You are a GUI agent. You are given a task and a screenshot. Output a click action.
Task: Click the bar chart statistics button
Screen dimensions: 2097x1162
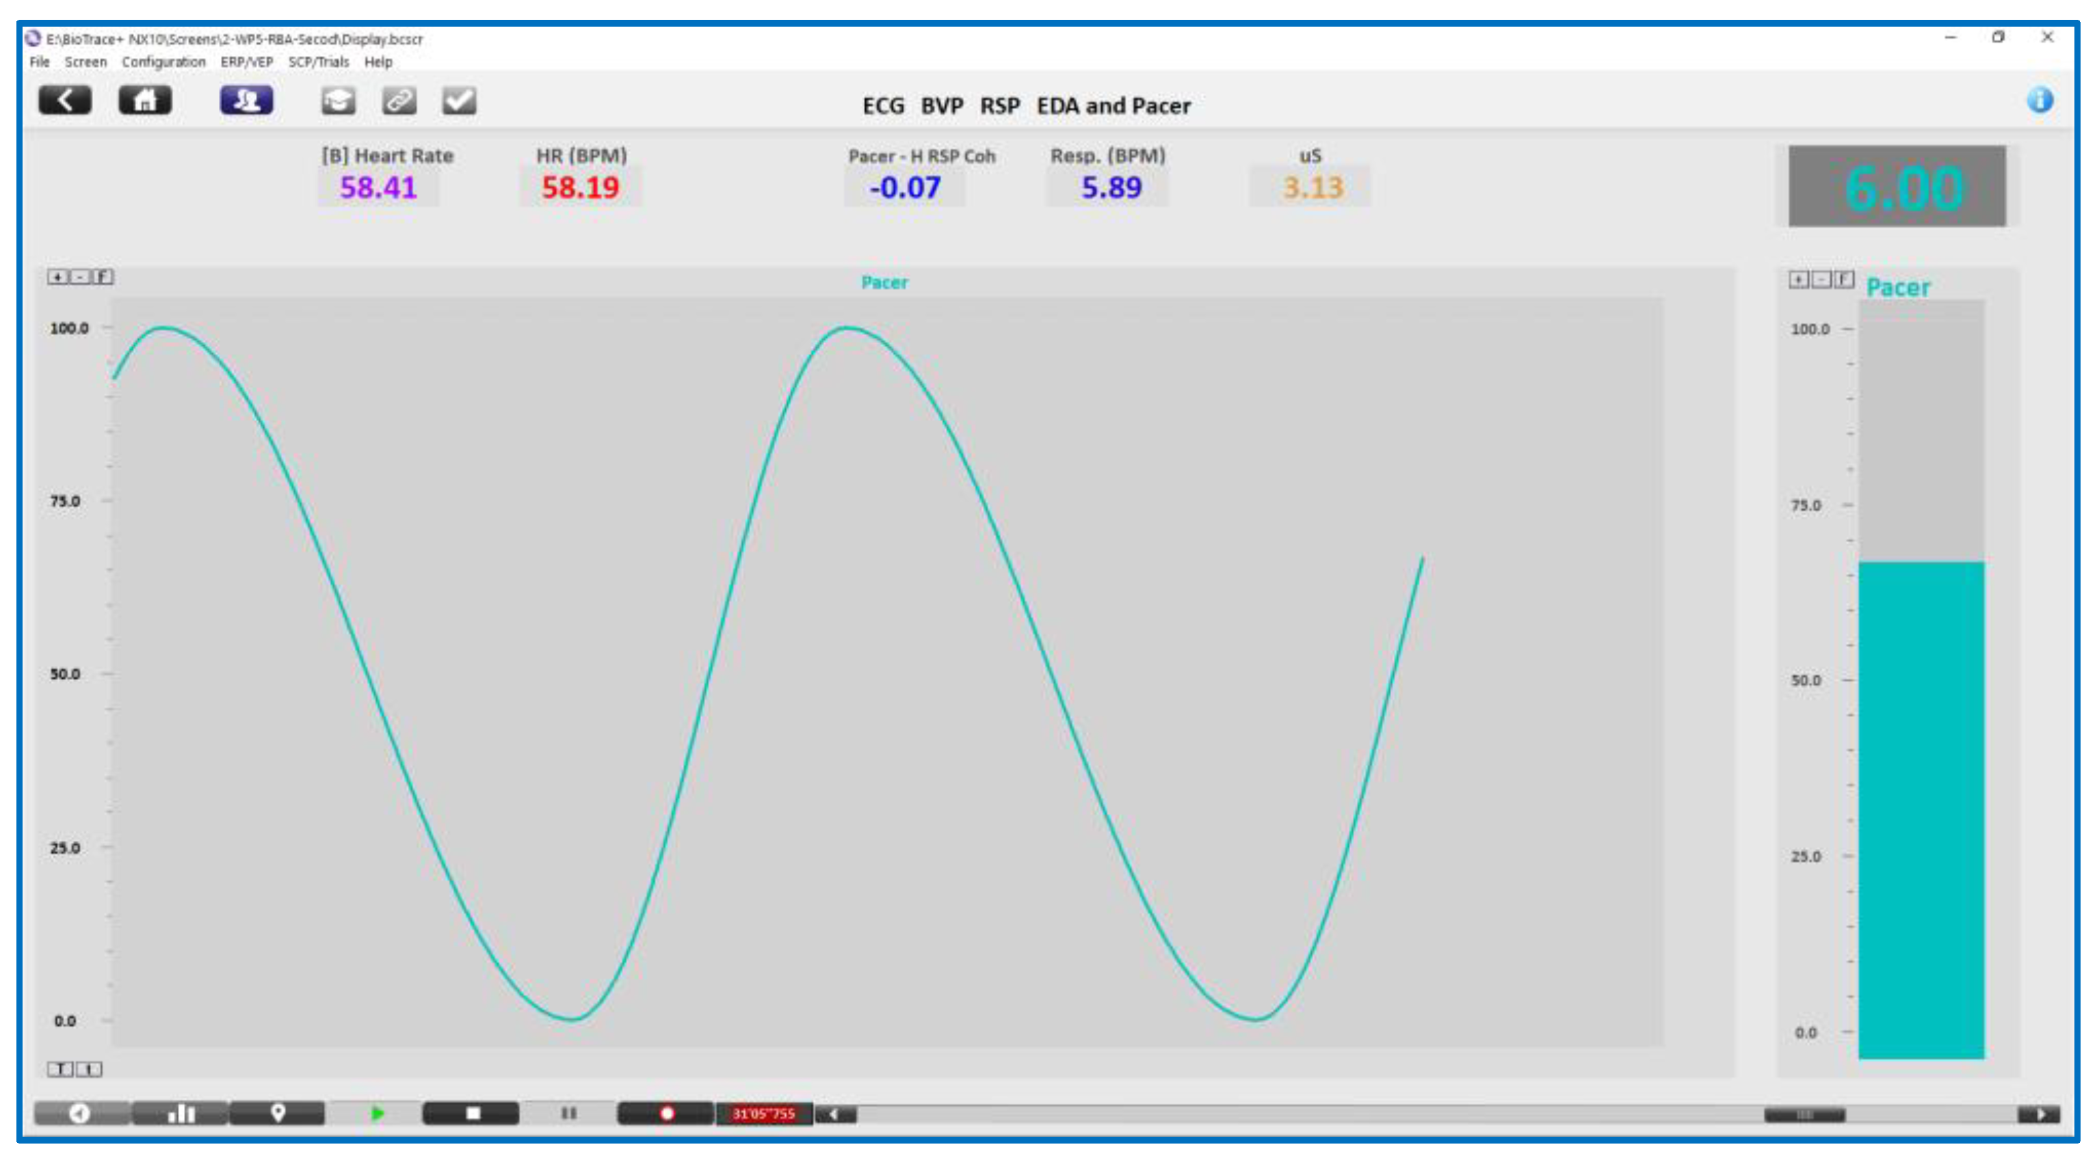pyautogui.click(x=181, y=1112)
